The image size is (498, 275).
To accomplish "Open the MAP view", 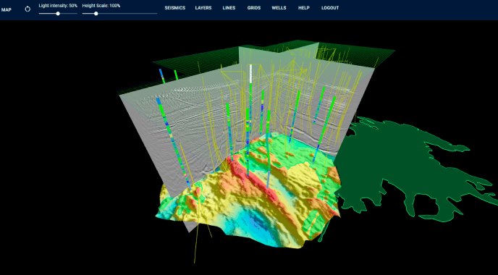I will click(7, 9).
